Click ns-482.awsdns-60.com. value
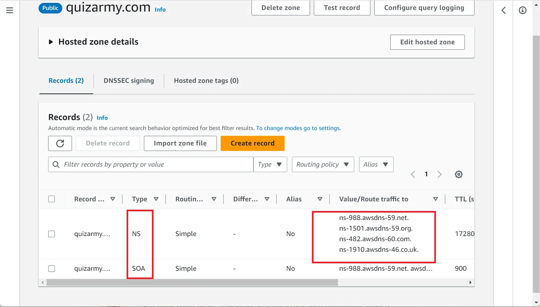Screen dimensions: 540x307 point(375,239)
